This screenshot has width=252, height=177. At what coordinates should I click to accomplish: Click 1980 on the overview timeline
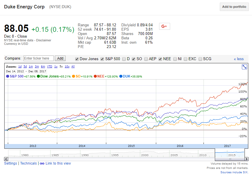pos(25,155)
